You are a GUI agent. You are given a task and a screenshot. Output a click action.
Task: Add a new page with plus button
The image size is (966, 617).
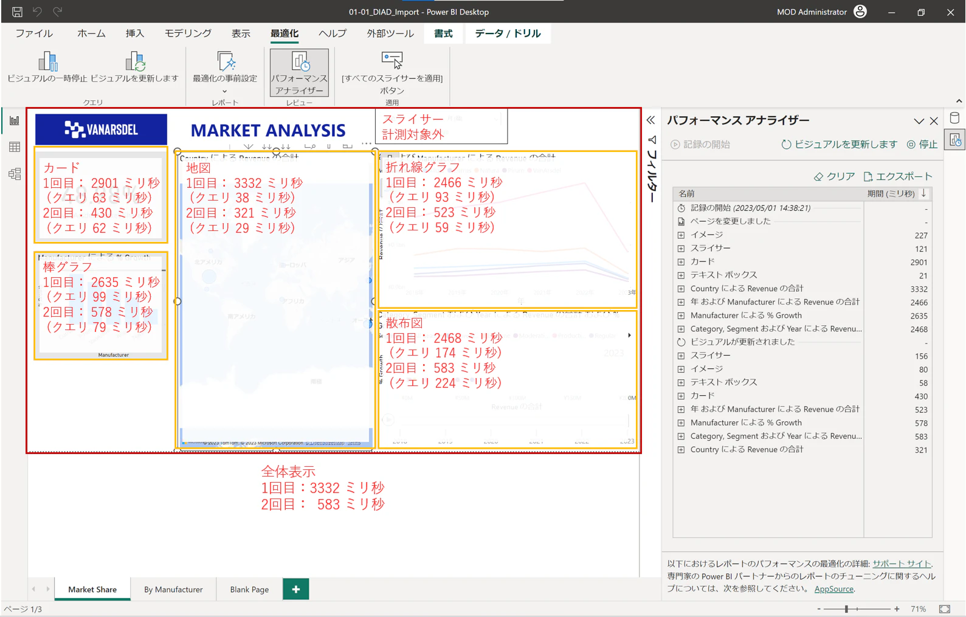pos(296,589)
